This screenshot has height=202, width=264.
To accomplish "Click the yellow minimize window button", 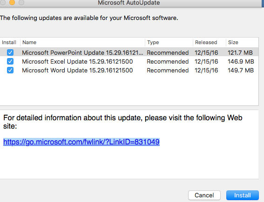I will [12, 2].
